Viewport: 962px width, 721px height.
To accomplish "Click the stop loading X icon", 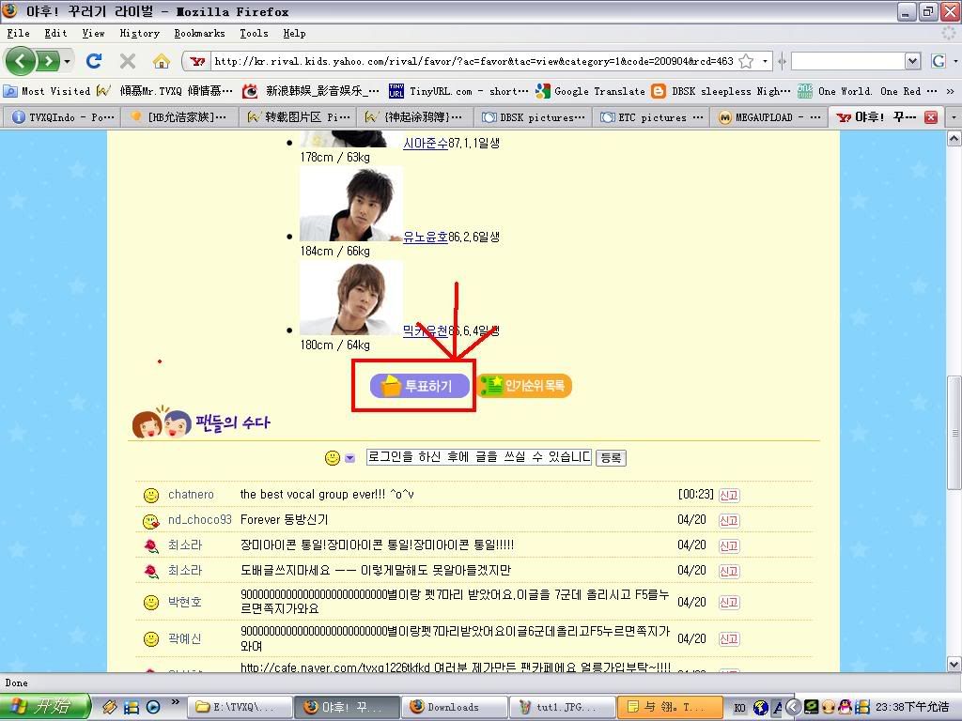I will point(128,61).
